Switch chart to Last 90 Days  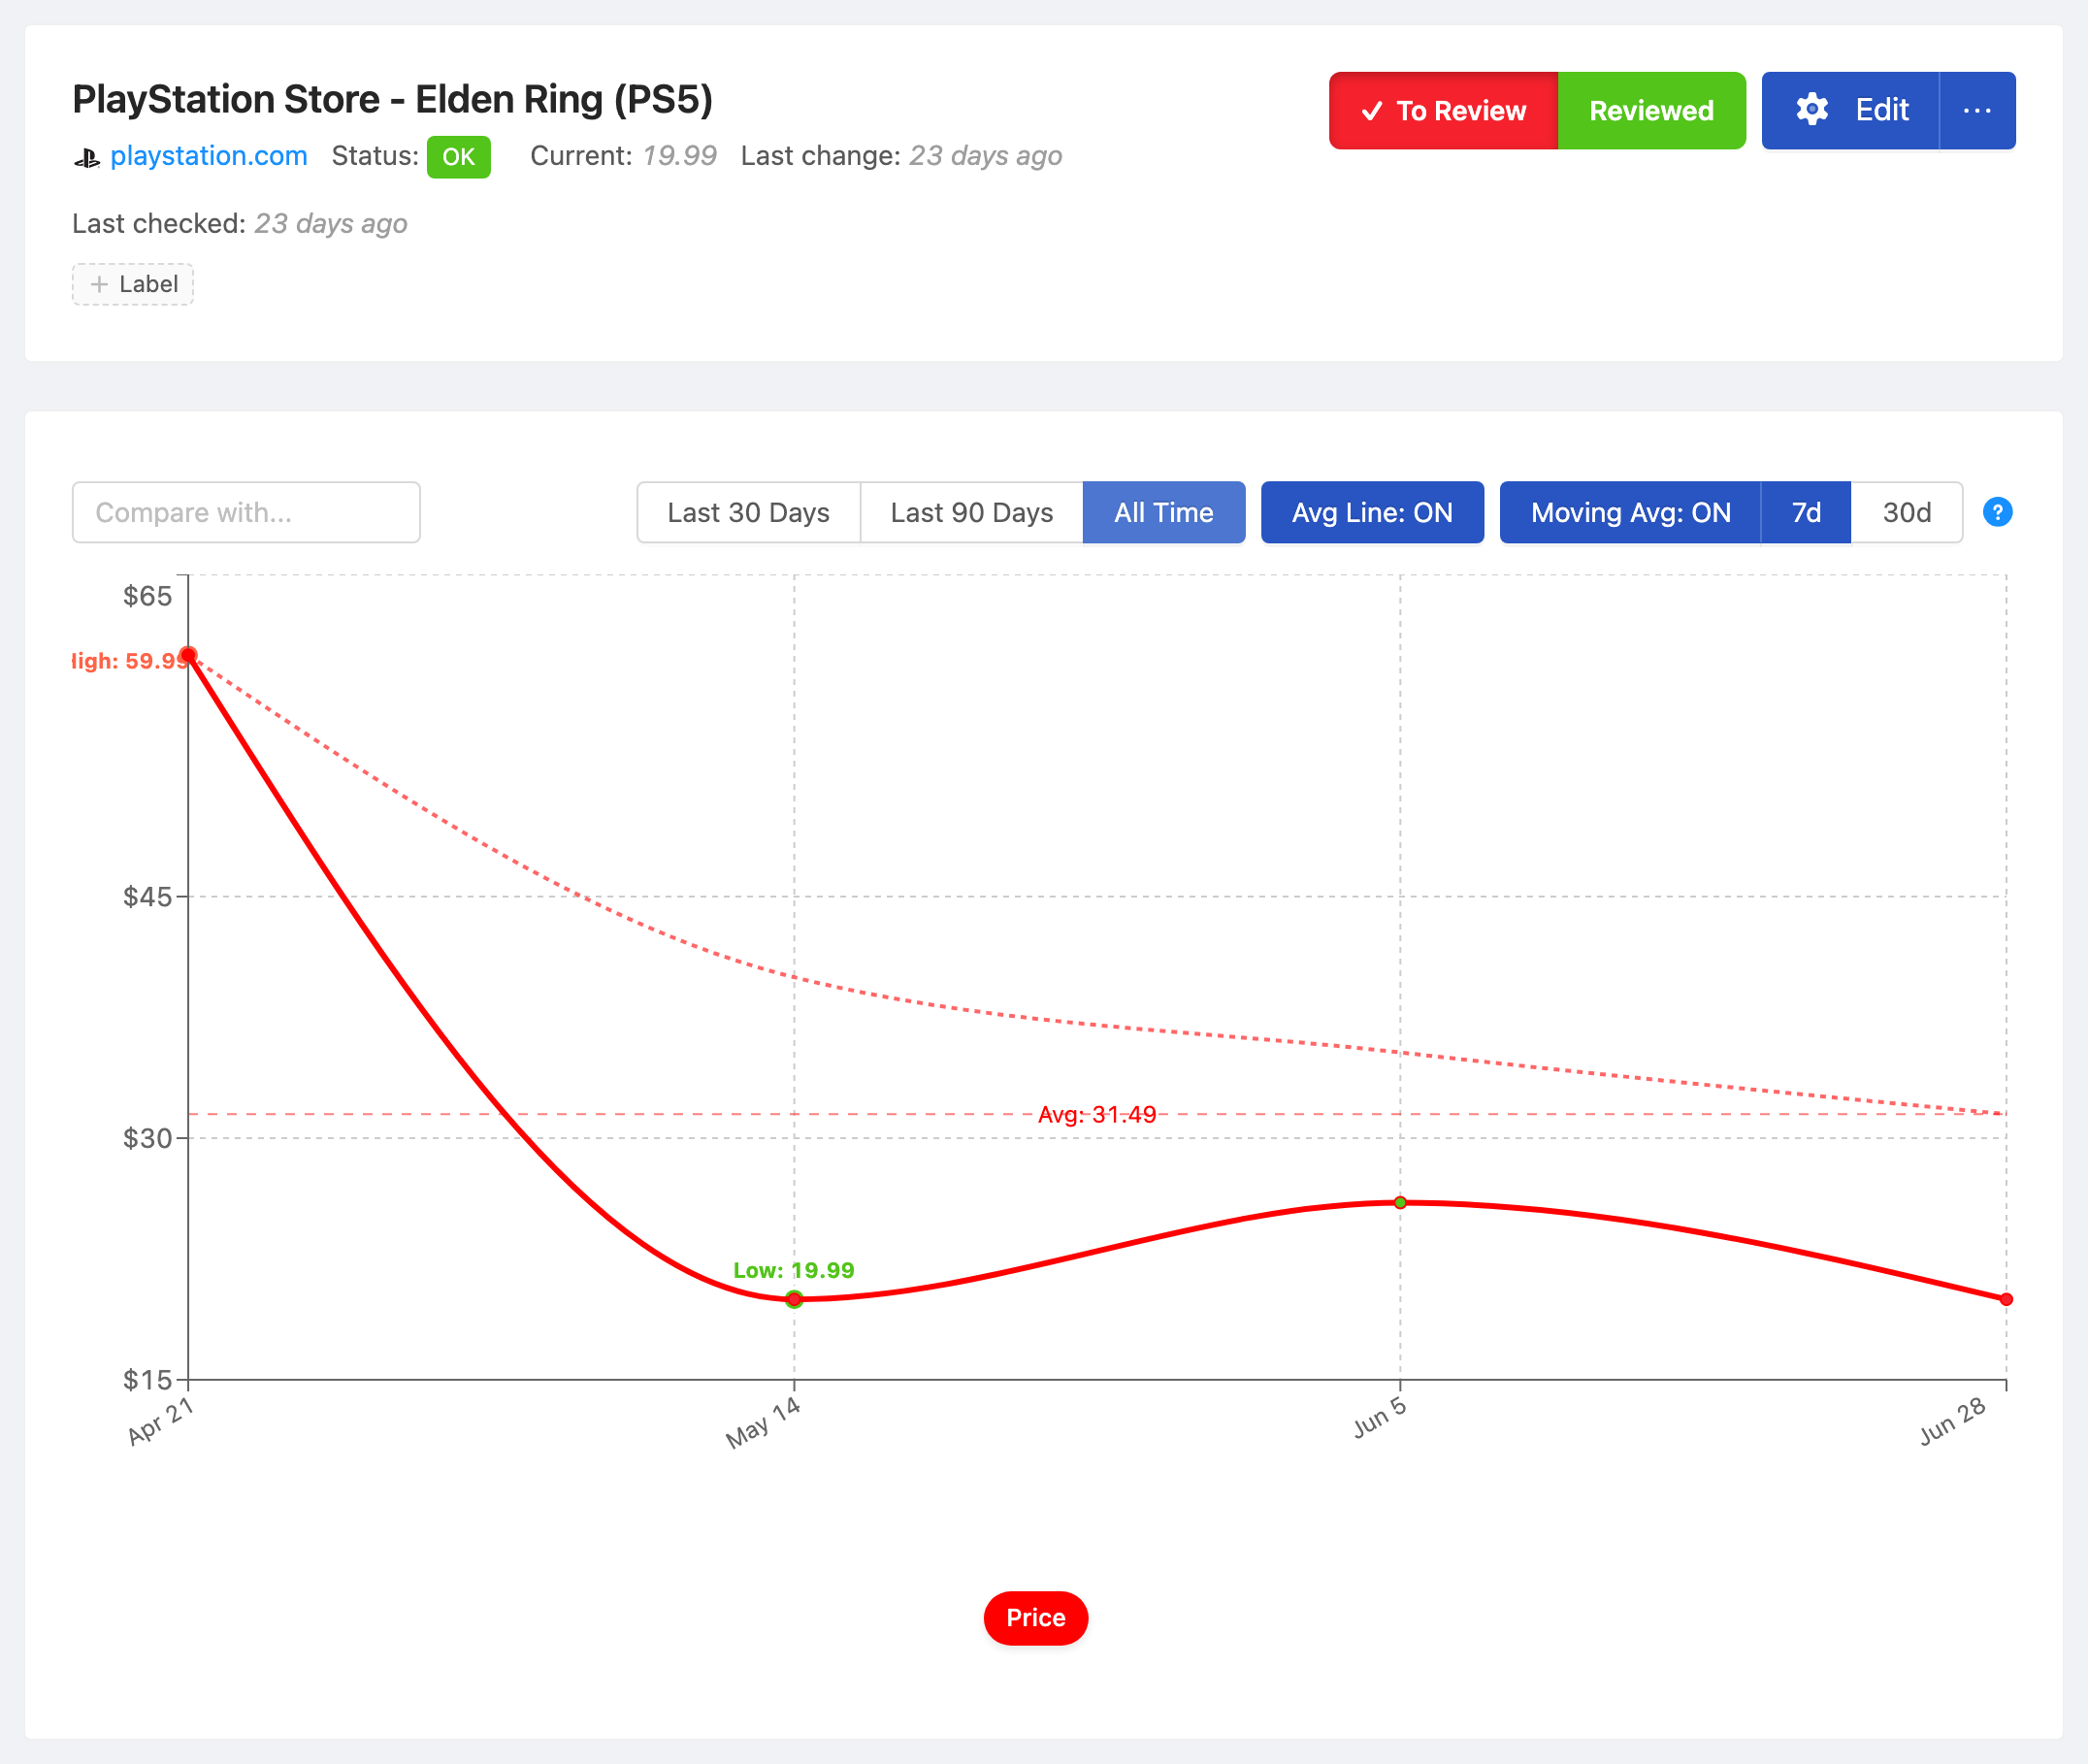click(x=971, y=512)
